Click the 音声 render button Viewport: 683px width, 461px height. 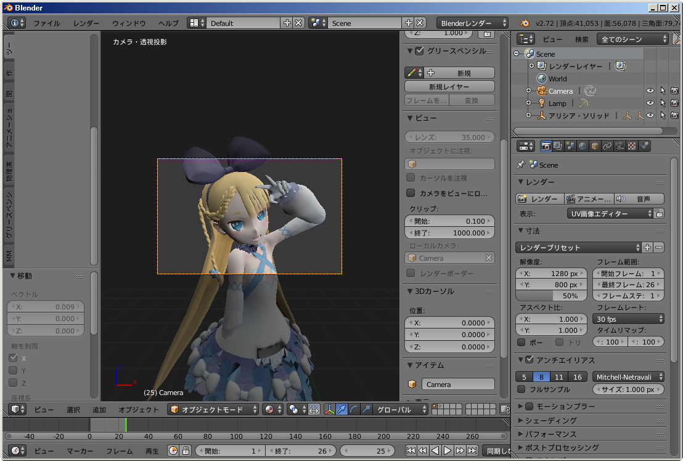[639, 199]
